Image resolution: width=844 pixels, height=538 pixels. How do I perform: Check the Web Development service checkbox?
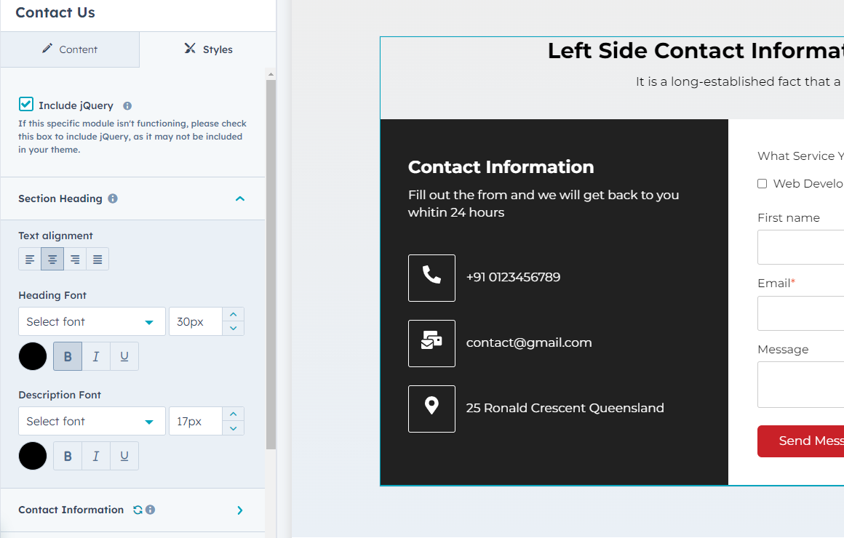(762, 184)
